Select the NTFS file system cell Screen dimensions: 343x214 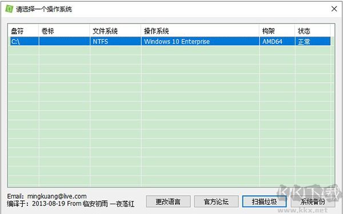click(115, 41)
